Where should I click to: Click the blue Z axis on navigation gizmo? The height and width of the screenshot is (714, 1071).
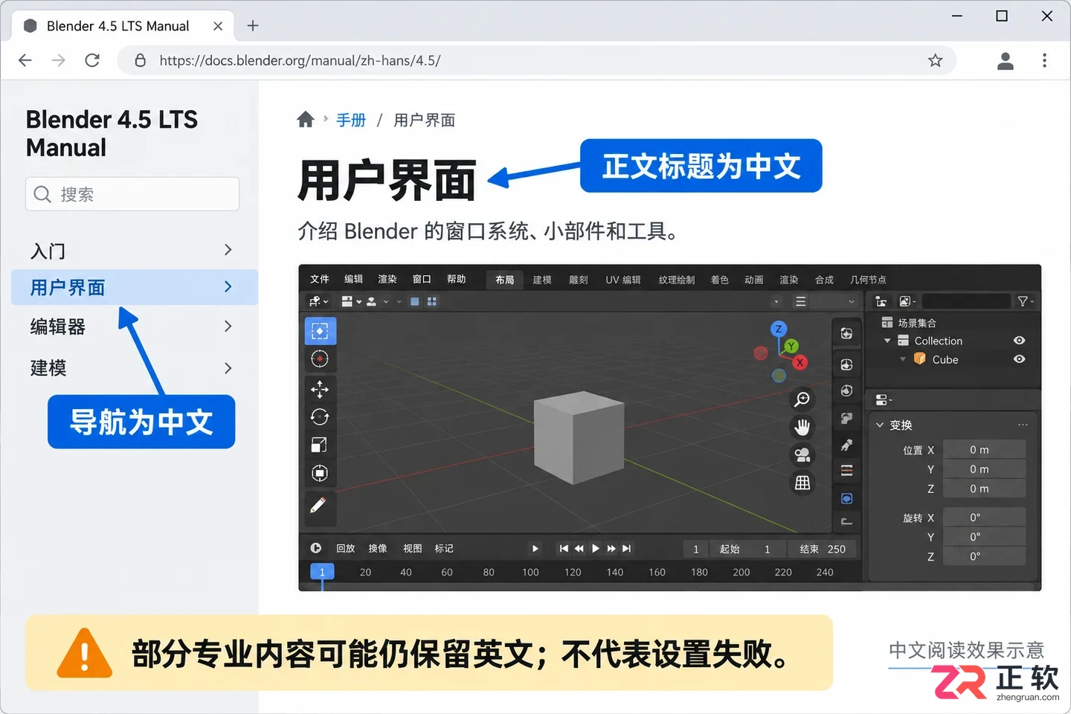click(779, 329)
